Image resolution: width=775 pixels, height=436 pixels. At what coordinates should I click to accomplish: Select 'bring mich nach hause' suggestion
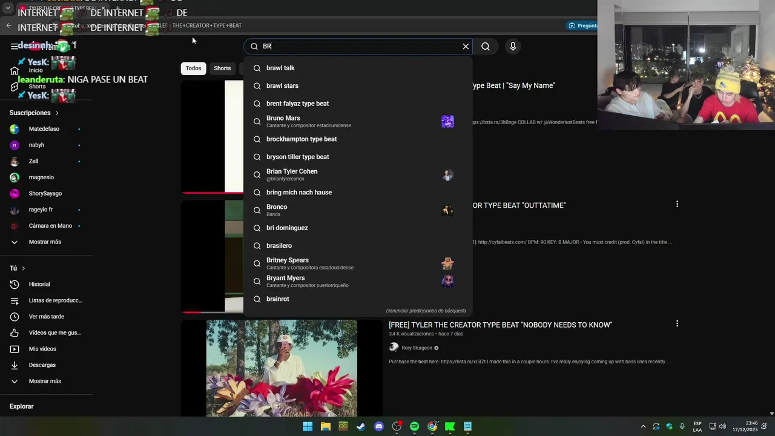358,193
